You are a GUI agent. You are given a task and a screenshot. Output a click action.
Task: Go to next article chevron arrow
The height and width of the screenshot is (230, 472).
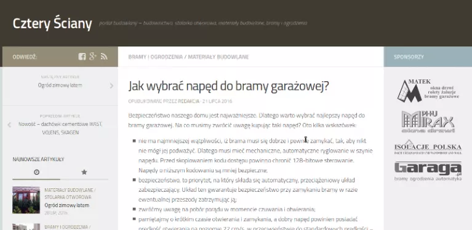point(111,85)
